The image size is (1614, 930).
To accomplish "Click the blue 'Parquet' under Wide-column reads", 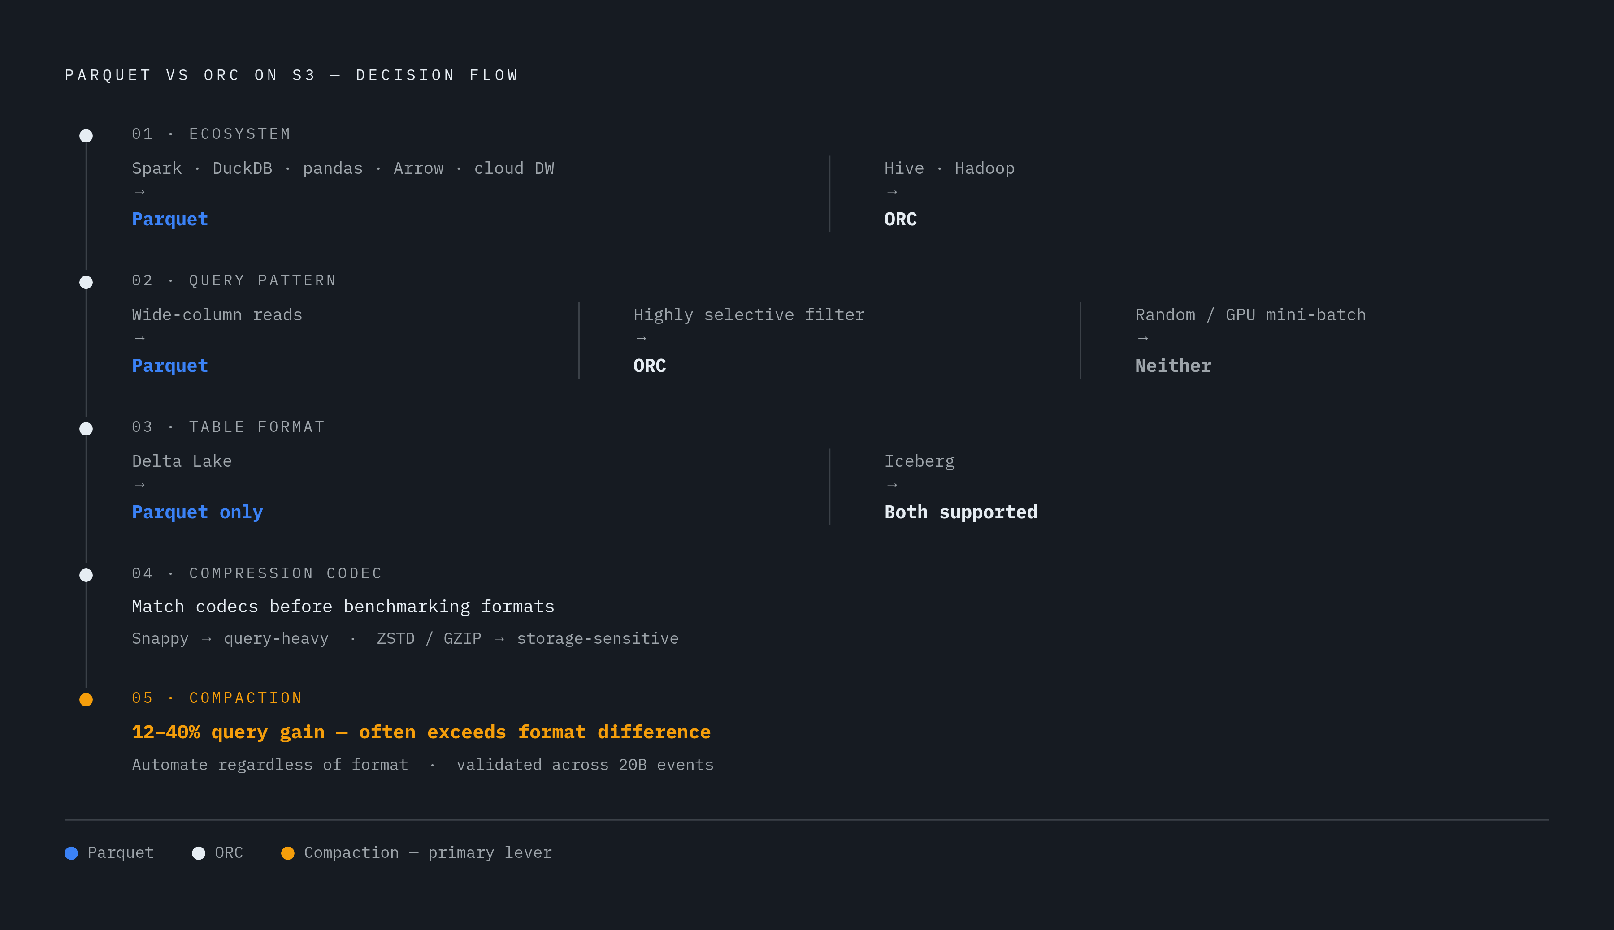I will point(170,366).
